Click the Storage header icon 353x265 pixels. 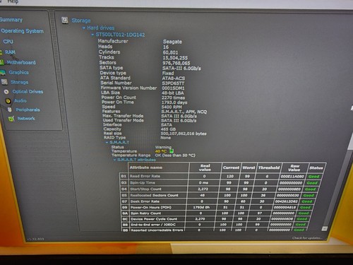click(x=65, y=20)
